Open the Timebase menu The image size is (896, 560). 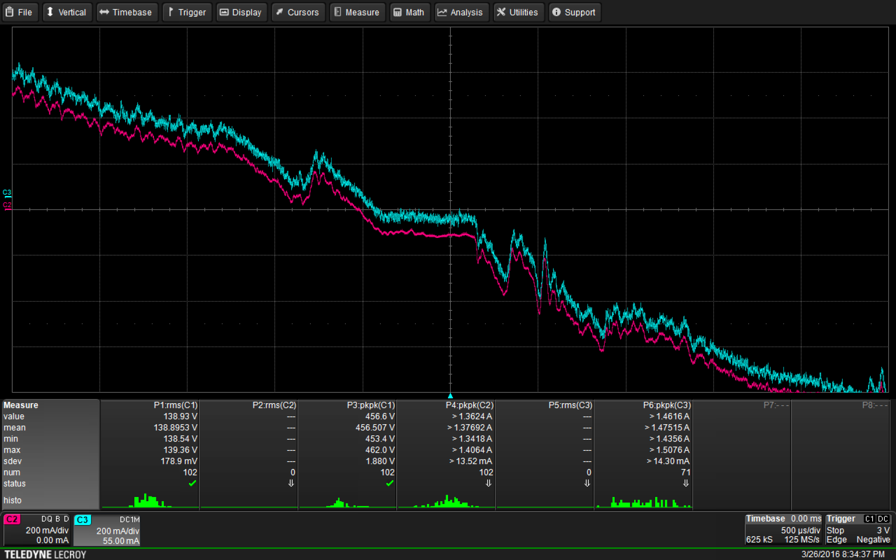coord(127,12)
